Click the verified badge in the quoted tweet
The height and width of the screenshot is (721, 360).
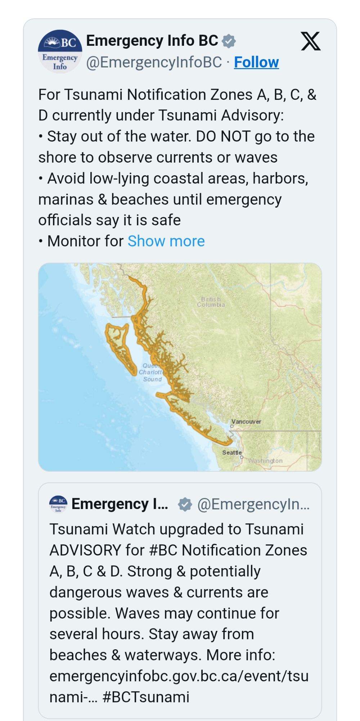pos(185,504)
